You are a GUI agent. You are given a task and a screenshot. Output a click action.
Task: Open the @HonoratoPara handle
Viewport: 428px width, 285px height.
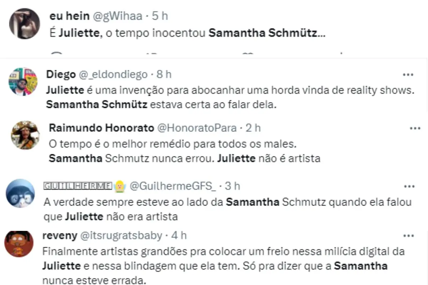(x=197, y=128)
